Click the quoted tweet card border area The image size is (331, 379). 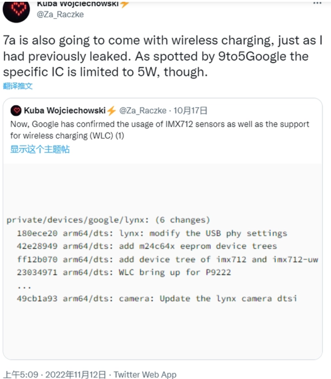[162, 229]
